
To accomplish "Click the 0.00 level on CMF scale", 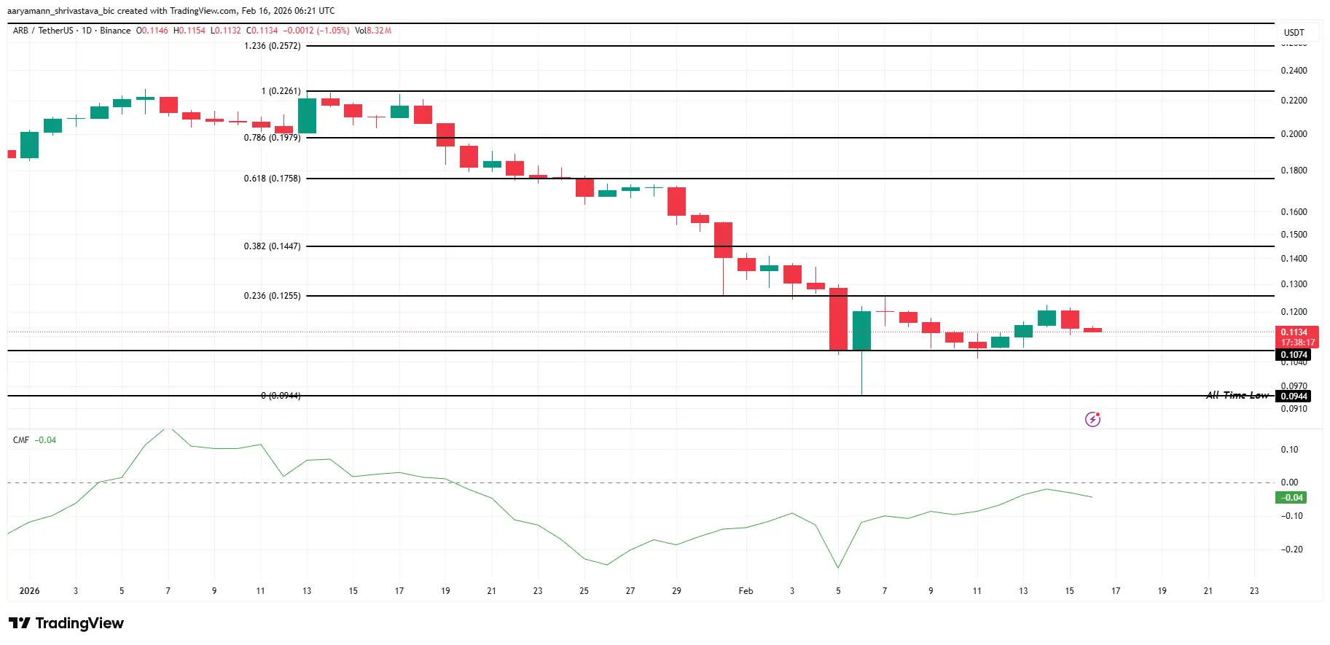I will pyautogui.click(x=1289, y=482).
